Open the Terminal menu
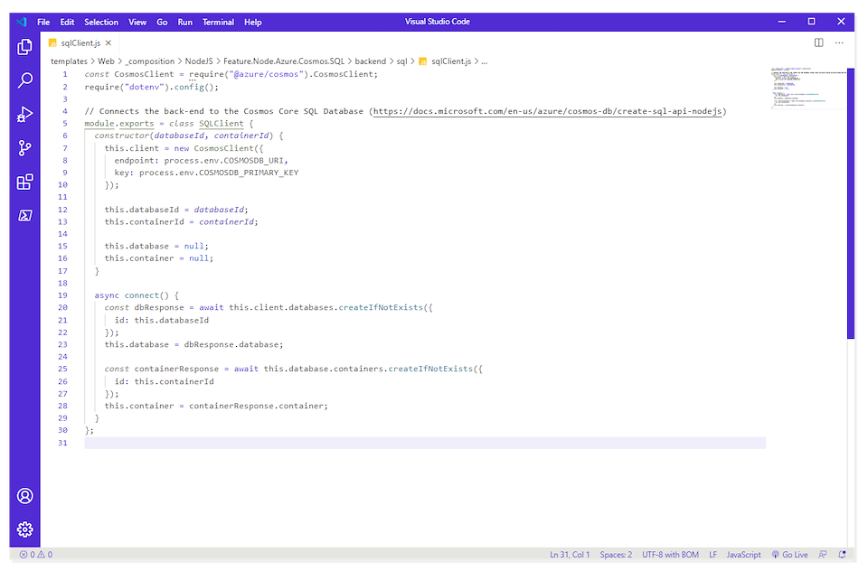Viewport: 868px width, 571px height. coord(218,22)
